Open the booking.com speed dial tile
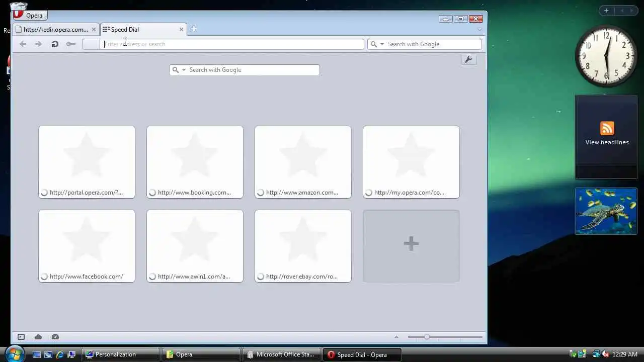The height and width of the screenshot is (362, 644). (195, 162)
